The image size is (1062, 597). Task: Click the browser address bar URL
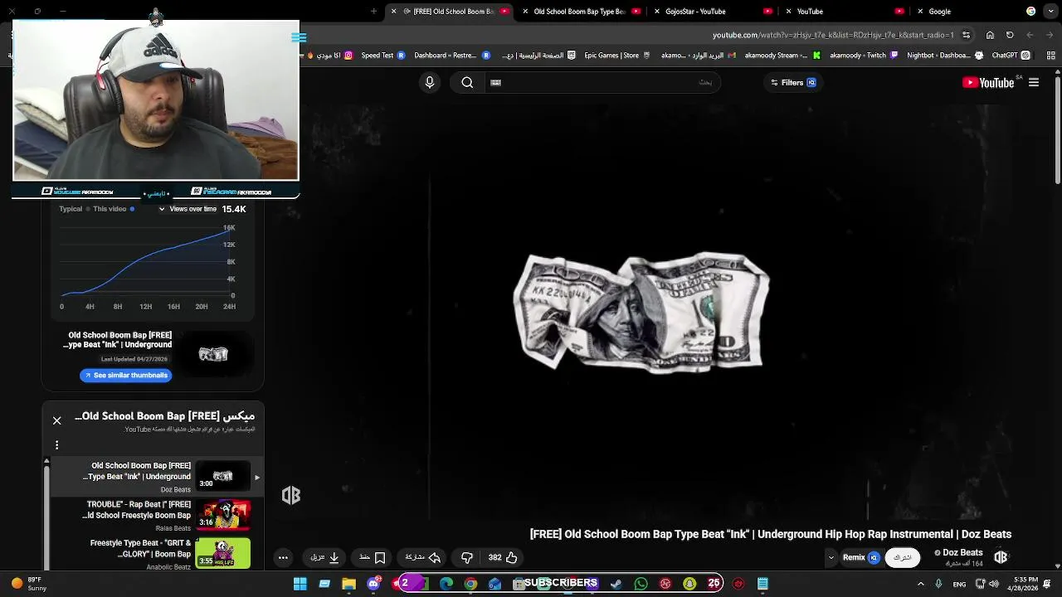pos(833,35)
